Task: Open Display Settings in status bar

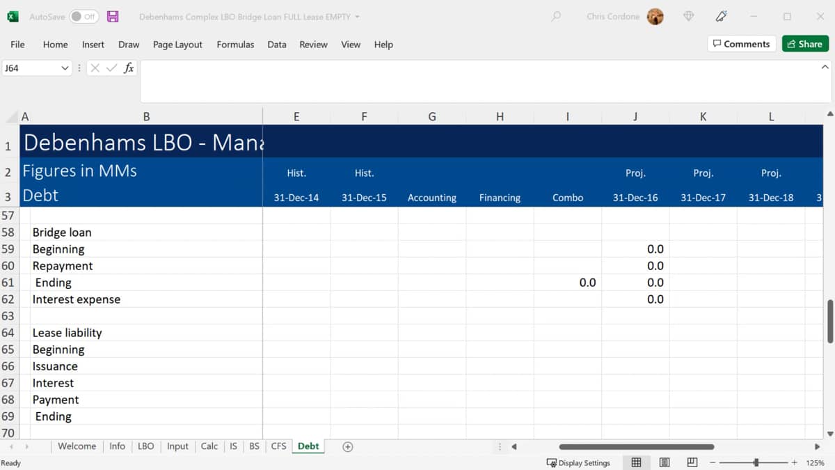Action: point(578,463)
